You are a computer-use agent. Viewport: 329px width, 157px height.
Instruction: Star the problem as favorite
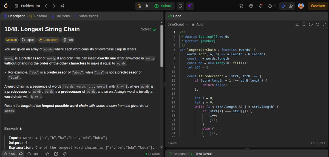47,154
